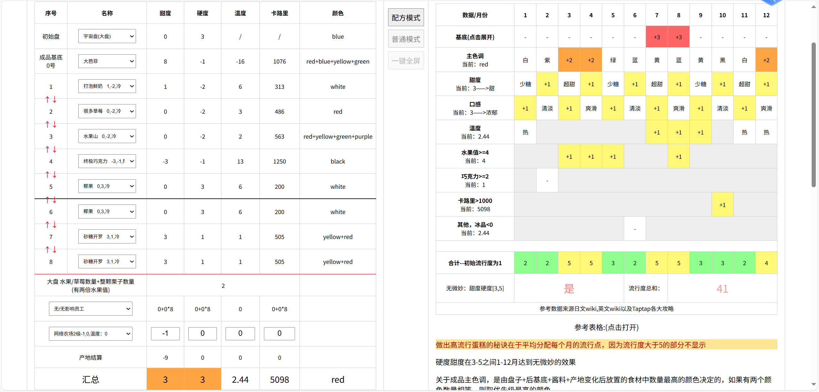Click the red down arrow below row 4
The width and height of the screenshot is (819, 392).
click(x=55, y=175)
